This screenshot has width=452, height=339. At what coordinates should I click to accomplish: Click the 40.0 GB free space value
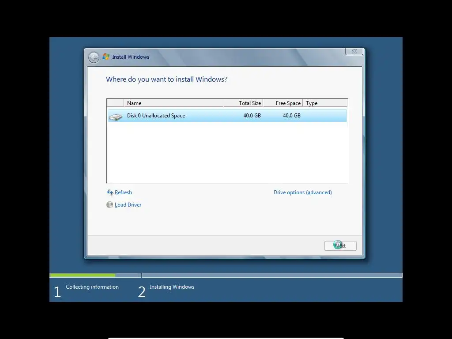point(292,116)
